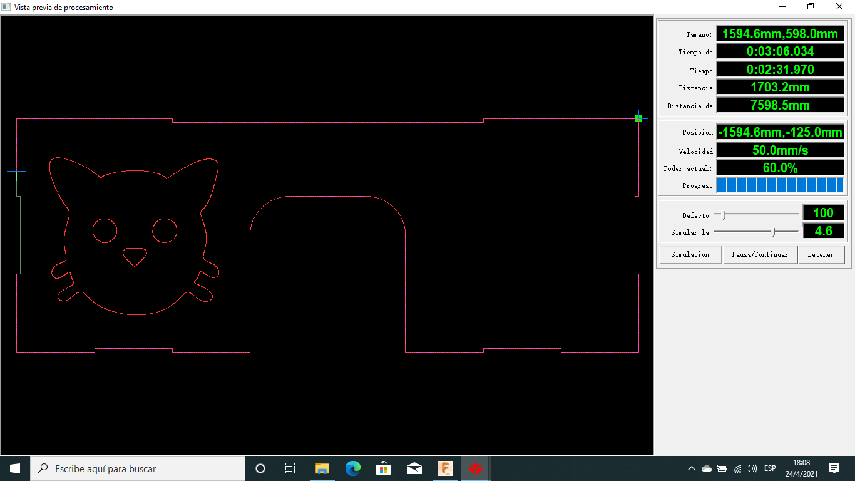Click the ESP language indicator
The height and width of the screenshot is (481, 855).
pyautogui.click(x=771, y=468)
